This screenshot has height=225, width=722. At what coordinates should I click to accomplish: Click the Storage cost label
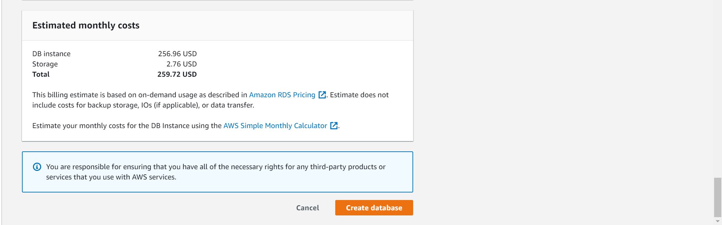click(x=45, y=64)
